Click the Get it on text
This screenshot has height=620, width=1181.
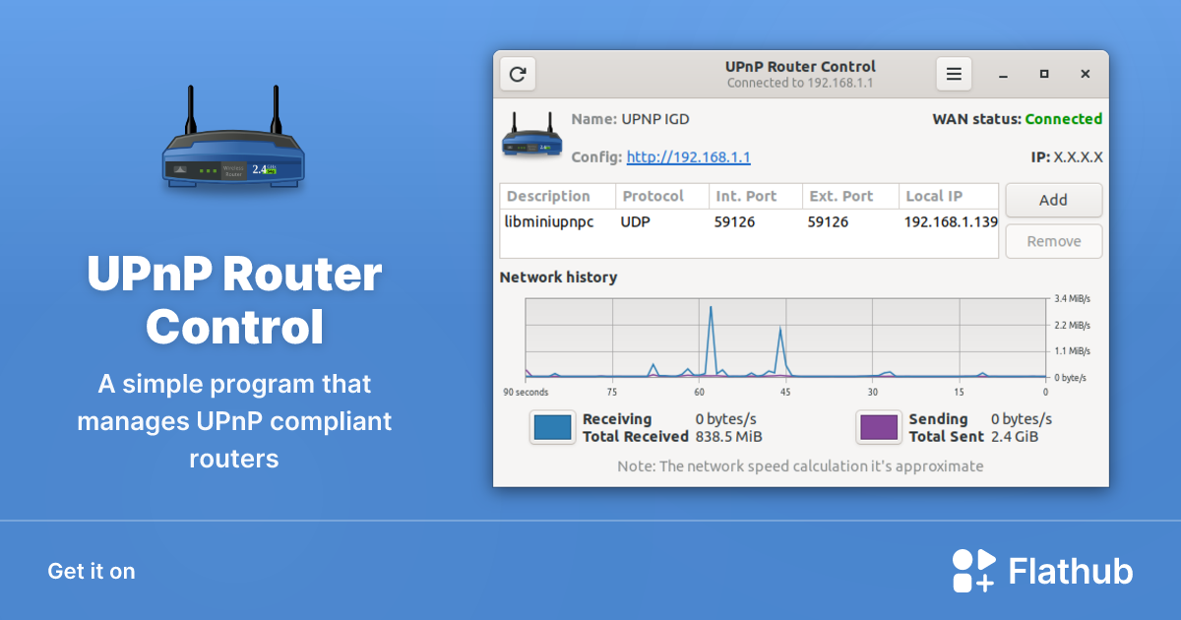(91, 571)
